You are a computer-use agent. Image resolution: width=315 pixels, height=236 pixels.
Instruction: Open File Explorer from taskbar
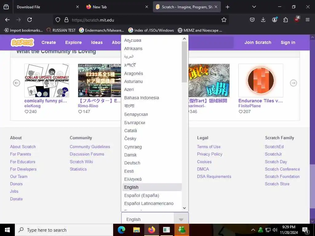click(136, 230)
